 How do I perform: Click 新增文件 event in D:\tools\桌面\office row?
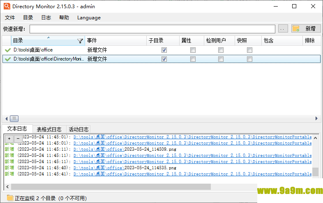(97, 50)
